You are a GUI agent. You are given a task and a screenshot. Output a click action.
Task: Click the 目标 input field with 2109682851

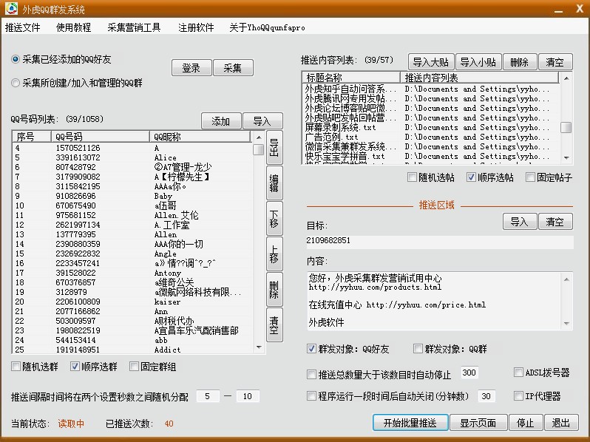click(439, 241)
